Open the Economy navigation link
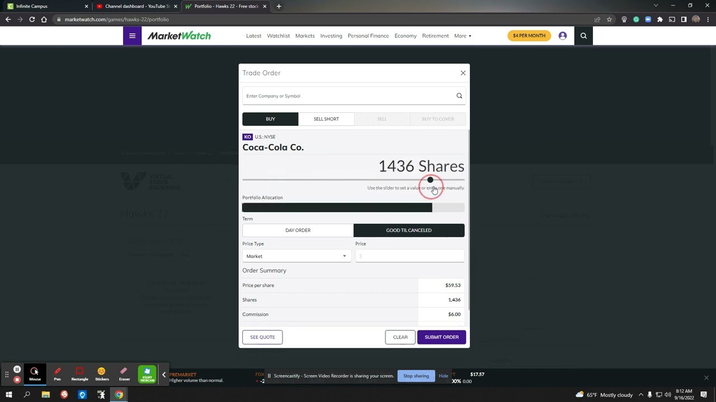This screenshot has height=402, width=716. (406, 36)
